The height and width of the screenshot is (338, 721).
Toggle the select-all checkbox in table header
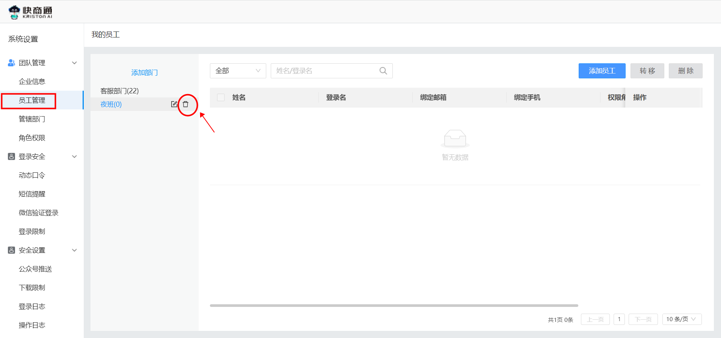pyautogui.click(x=221, y=97)
